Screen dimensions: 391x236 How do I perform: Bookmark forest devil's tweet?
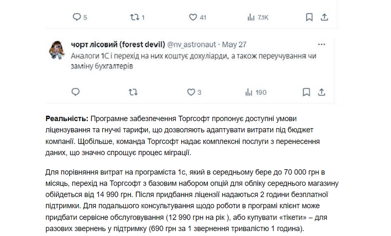point(307,92)
